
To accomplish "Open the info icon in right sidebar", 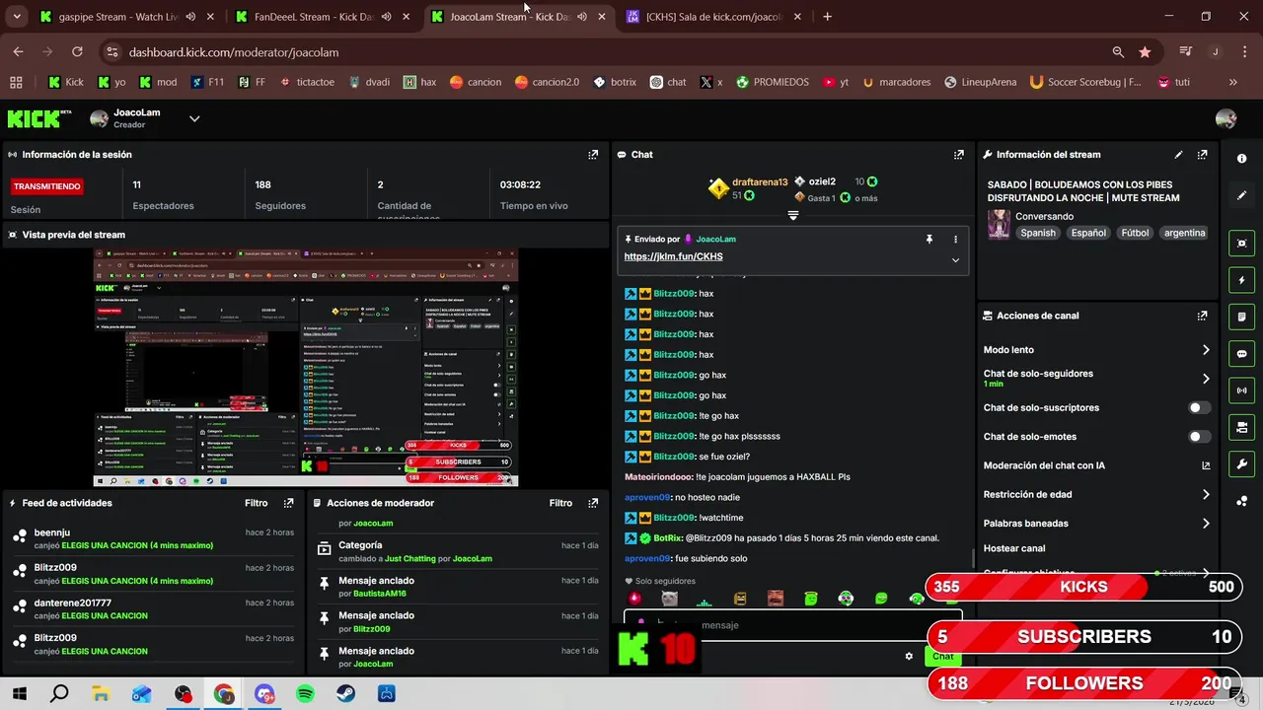I will 1241,159.
